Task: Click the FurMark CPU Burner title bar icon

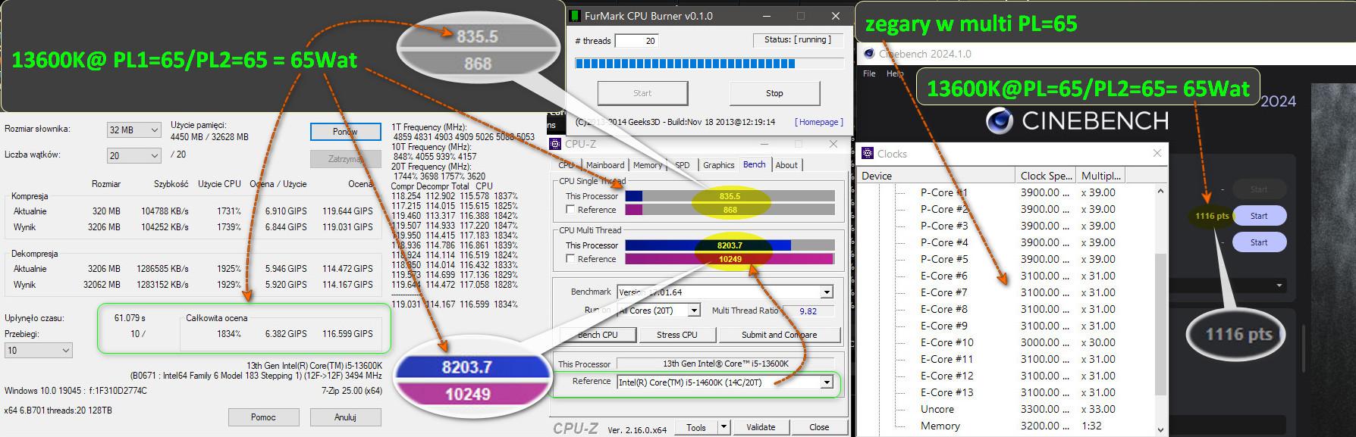Action: click(x=576, y=16)
